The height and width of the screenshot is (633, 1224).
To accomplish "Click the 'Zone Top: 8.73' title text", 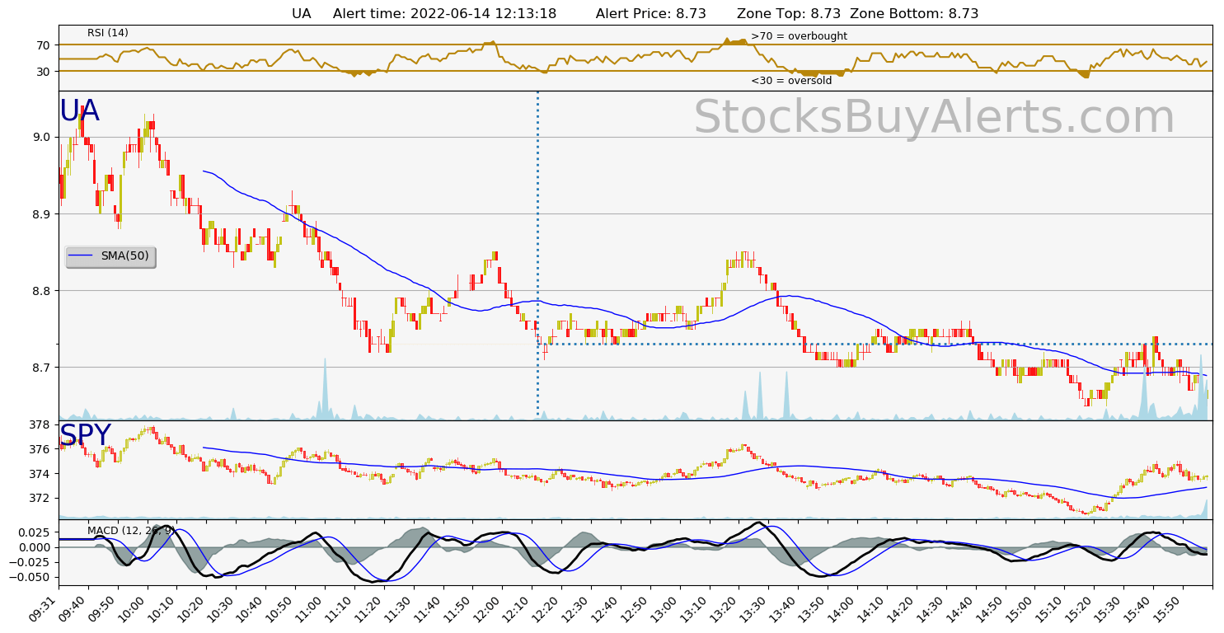I will click(789, 14).
